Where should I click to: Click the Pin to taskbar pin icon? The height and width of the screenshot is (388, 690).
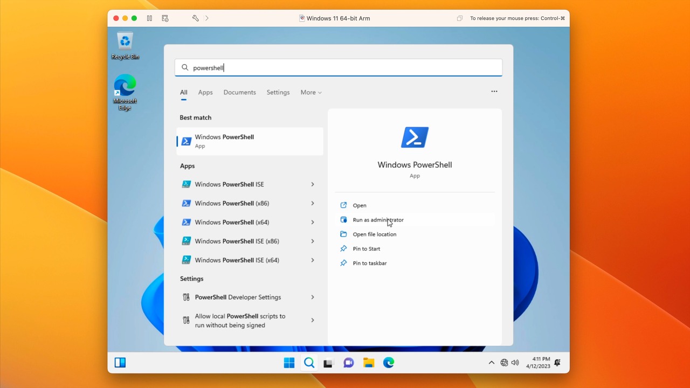[343, 264]
